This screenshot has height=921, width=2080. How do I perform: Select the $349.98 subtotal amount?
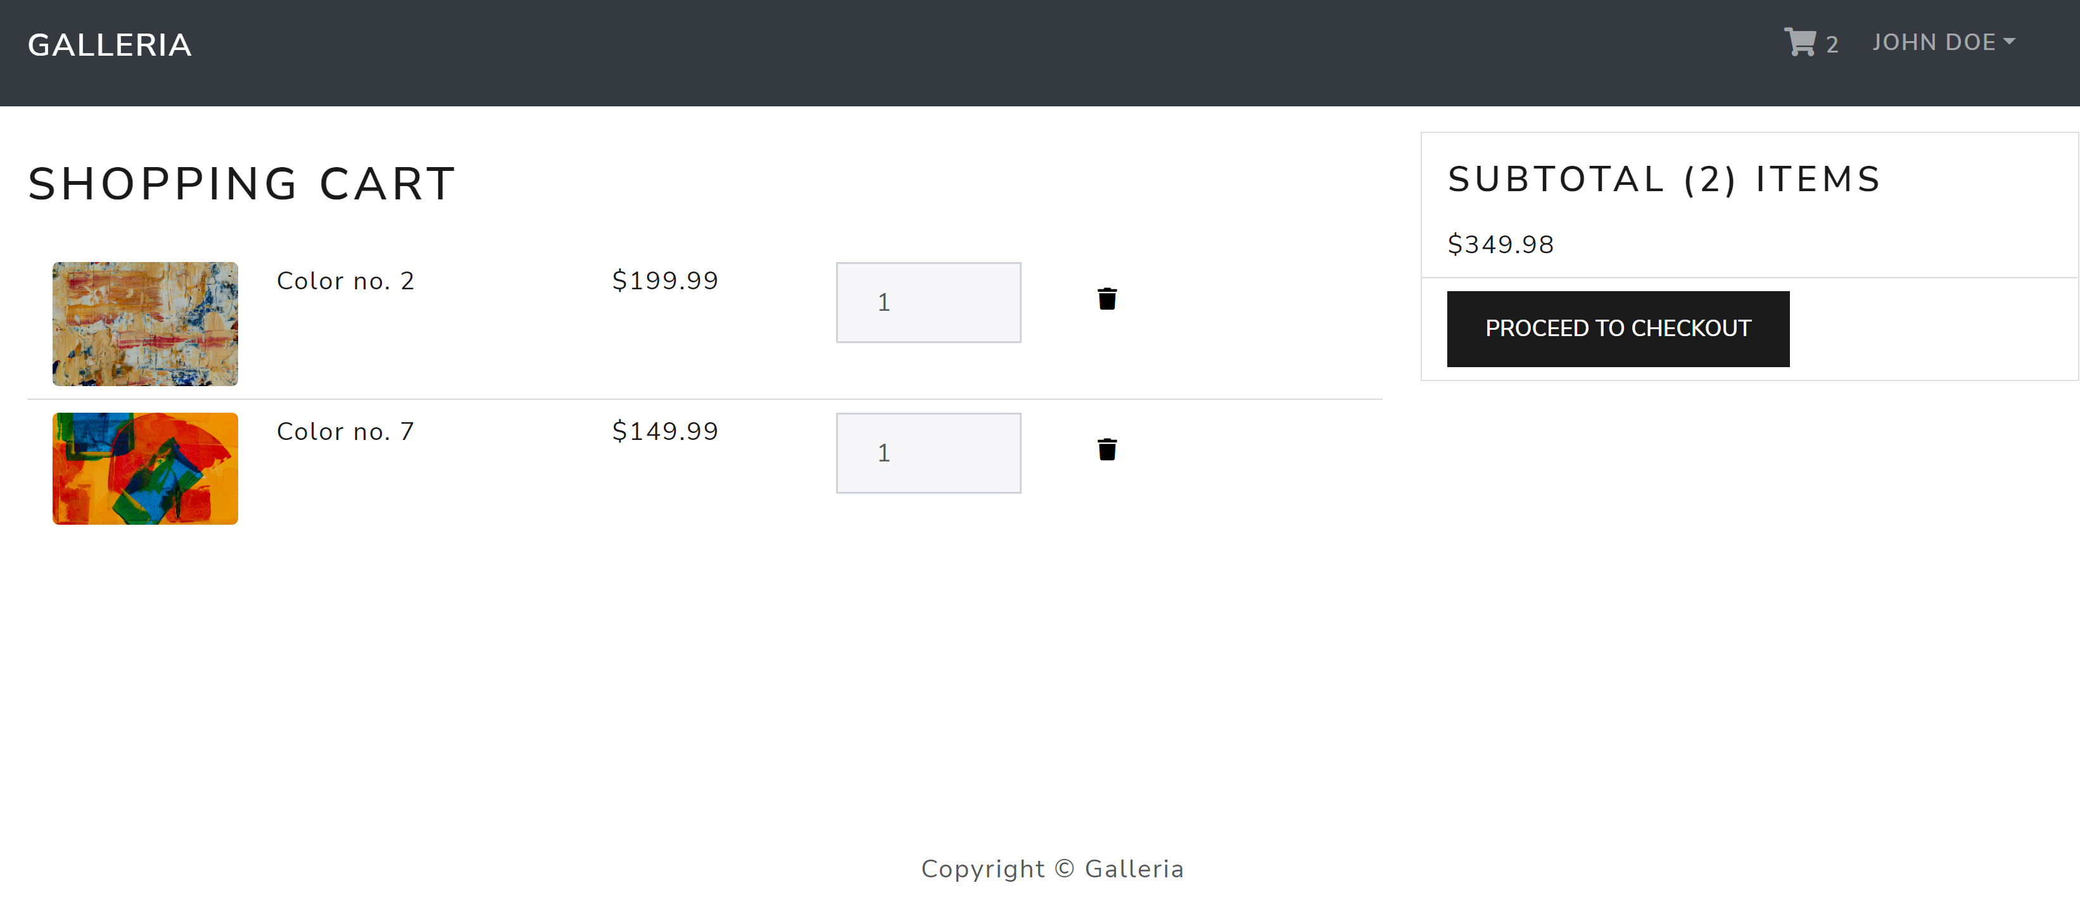[x=1500, y=244]
